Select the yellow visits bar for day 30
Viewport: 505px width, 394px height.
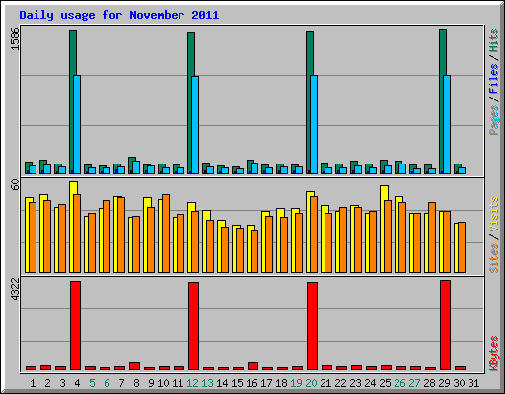[x=456, y=247]
